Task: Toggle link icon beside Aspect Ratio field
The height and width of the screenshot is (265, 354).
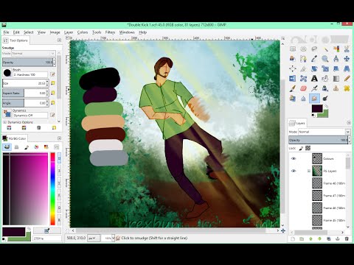Action: coord(53,93)
